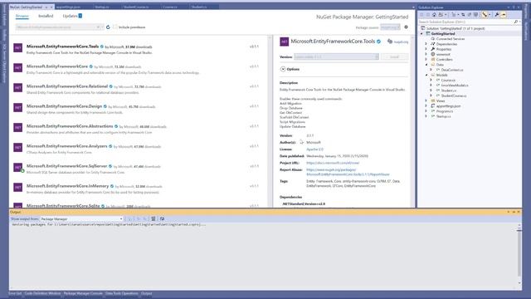Screen dimensions: 531x299
Task: Select ErrorViewModel.cs in Solution Explorer
Action: tap(455, 86)
